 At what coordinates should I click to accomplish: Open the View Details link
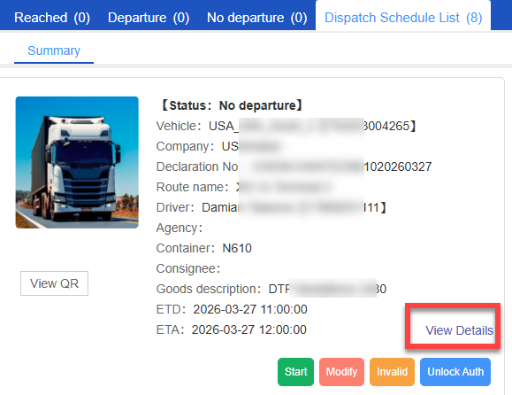click(459, 330)
